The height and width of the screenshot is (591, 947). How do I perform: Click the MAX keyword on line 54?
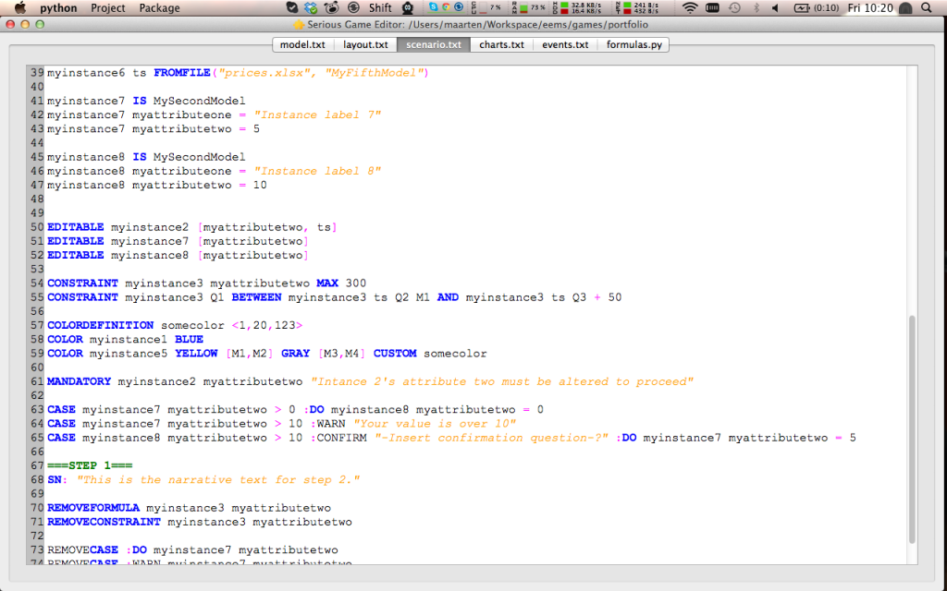(x=326, y=283)
